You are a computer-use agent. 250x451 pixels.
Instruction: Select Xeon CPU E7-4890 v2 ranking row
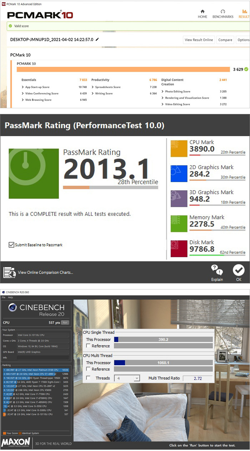point(36,374)
